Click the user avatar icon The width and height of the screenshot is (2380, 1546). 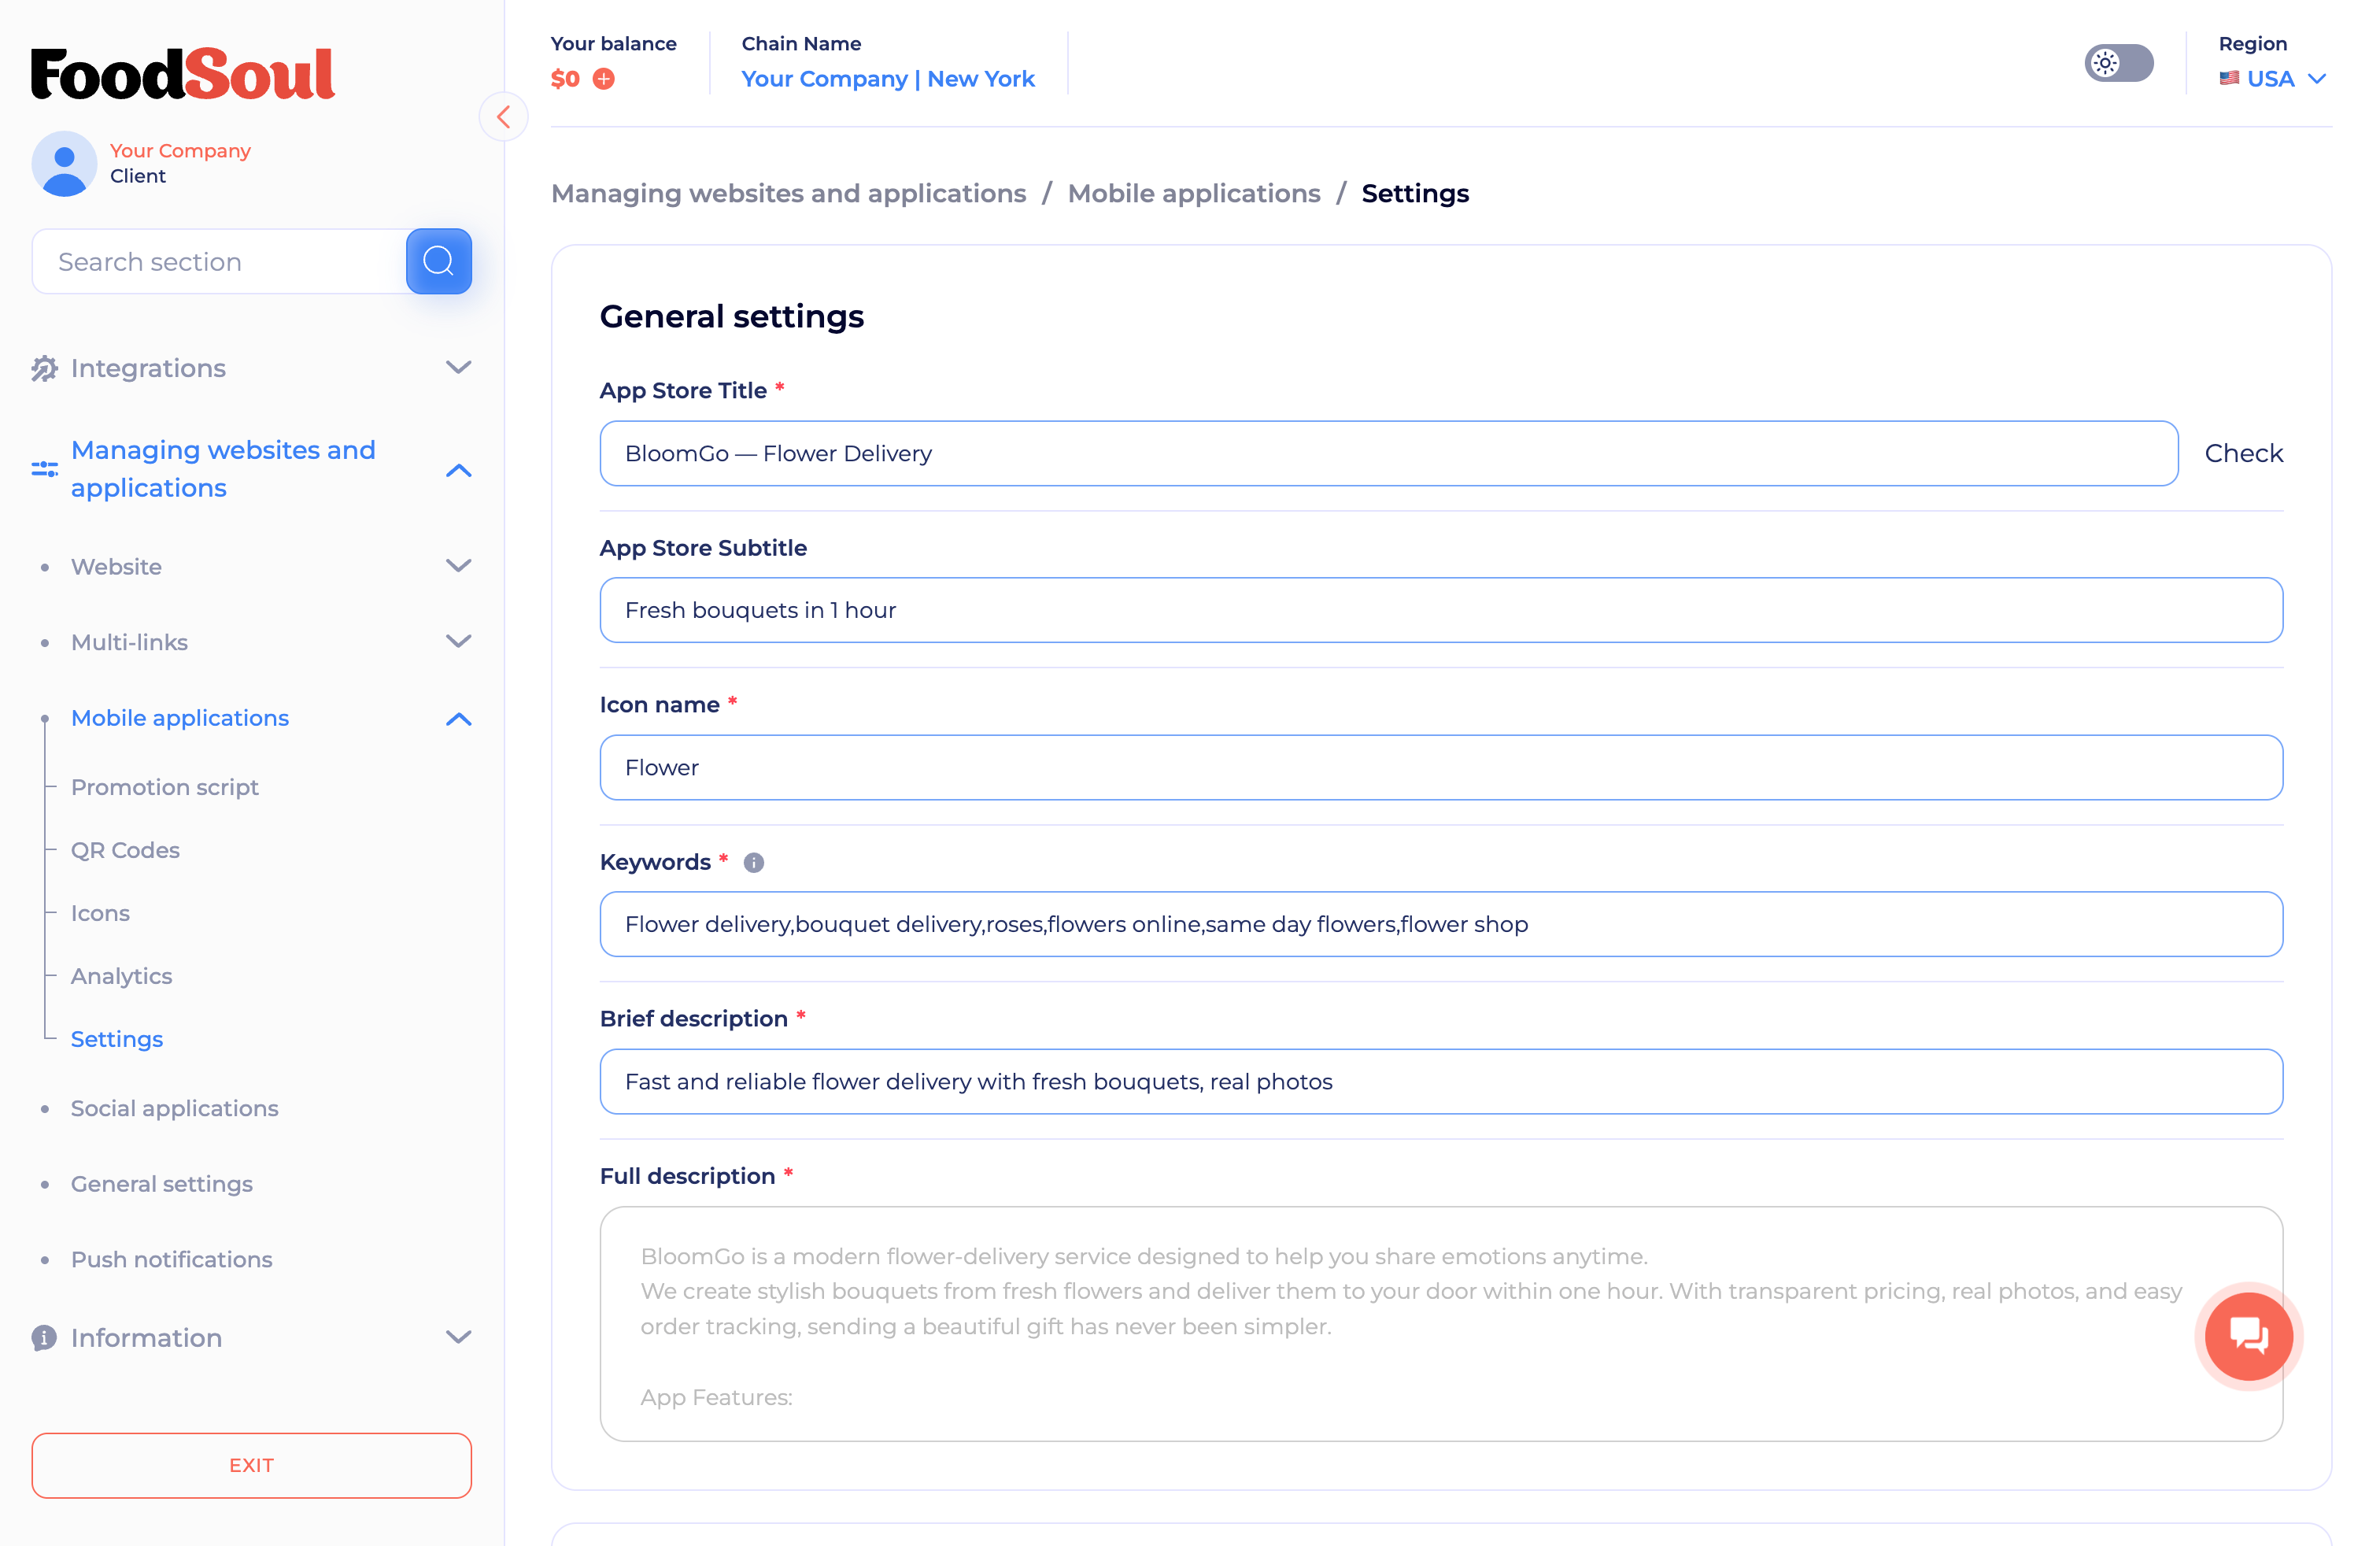pos(64,163)
